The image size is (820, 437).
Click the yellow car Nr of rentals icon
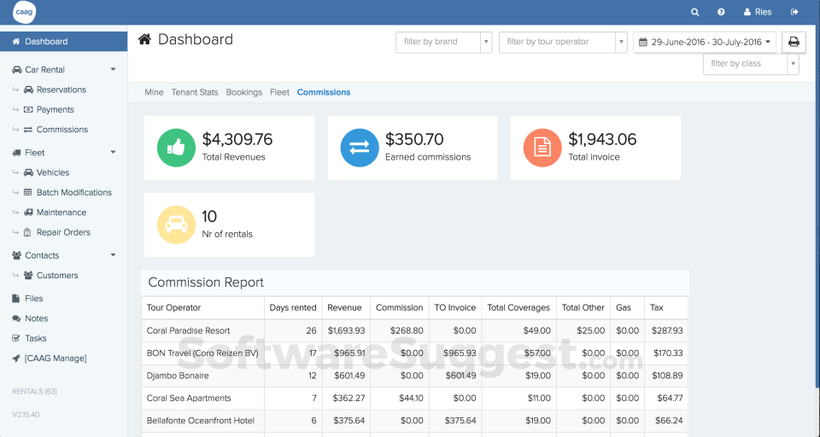pyautogui.click(x=176, y=224)
